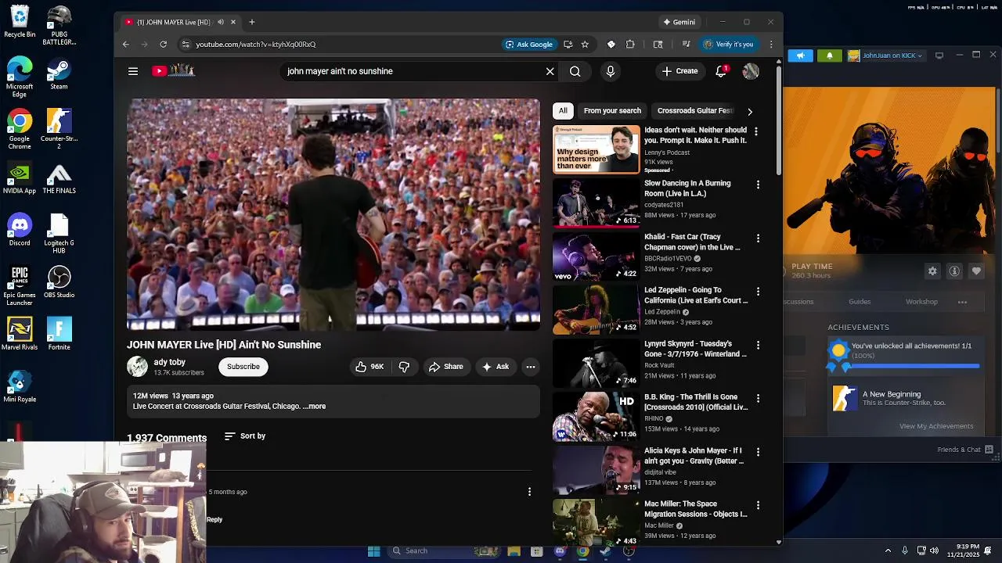Viewport: 1002px width, 563px height.
Task: Open the YouTube account avatar menu
Action: (x=751, y=71)
